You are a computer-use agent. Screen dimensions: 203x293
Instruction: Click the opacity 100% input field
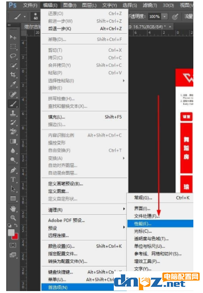tap(155, 16)
